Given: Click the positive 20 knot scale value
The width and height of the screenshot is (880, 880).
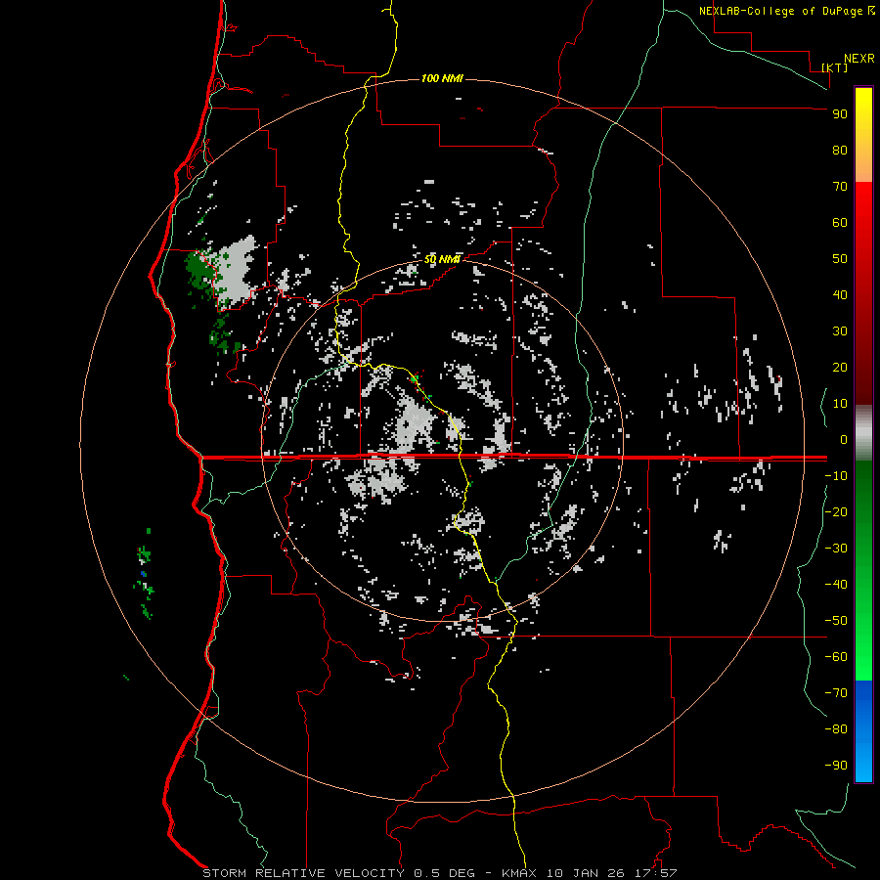Looking at the screenshot, I should [840, 367].
